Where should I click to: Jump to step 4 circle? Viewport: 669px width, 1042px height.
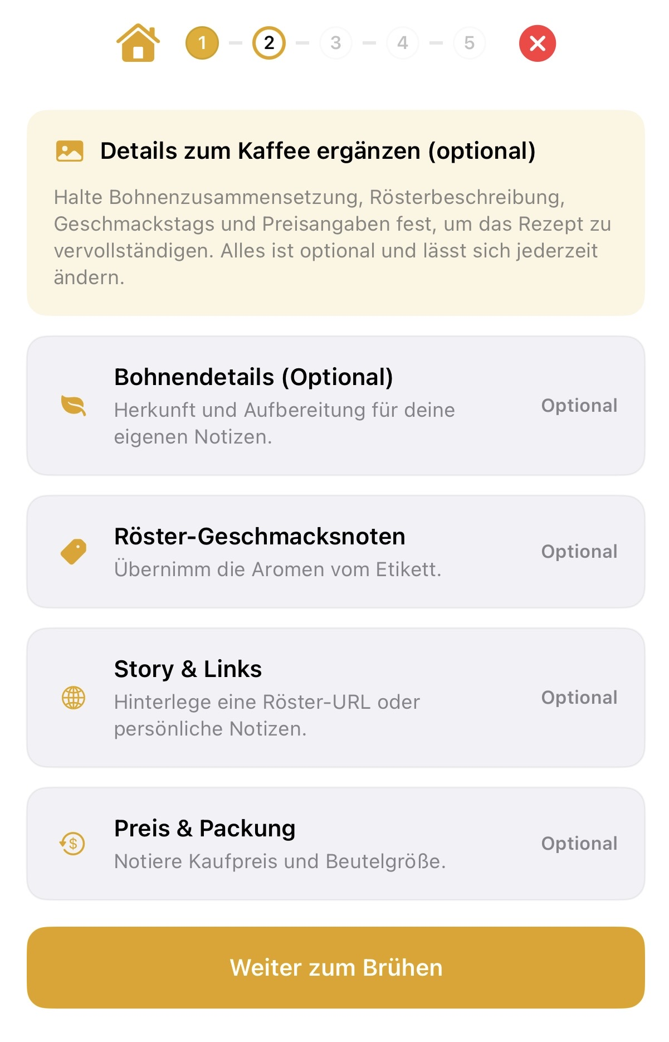403,43
